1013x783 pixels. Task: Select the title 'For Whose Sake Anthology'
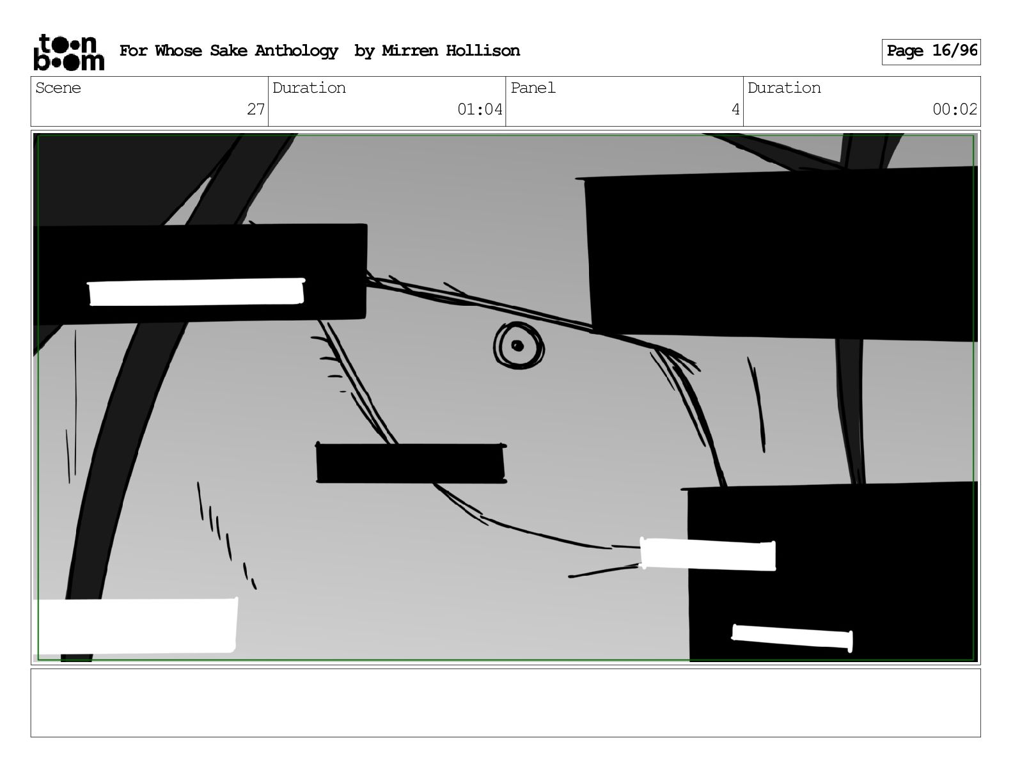click(228, 51)
